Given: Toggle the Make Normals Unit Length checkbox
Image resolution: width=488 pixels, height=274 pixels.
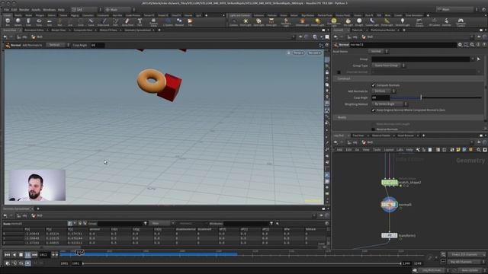Looking at the screenshot, I should coord(373,124).
